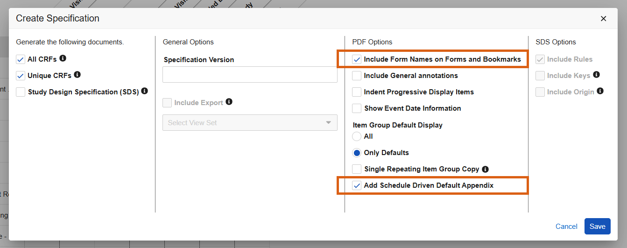This screenshot has height=248, width=627.
Task: Check Show Event Date Information
Action: [357, 108]
